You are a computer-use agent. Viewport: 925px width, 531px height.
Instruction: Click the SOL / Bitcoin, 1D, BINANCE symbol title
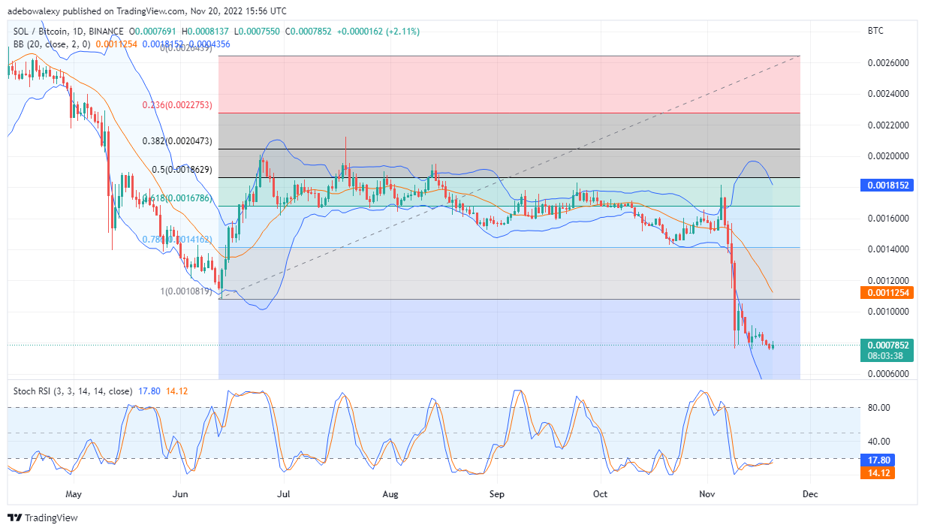(68, 32)
